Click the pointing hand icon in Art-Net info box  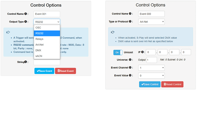[x=113, y=32]
